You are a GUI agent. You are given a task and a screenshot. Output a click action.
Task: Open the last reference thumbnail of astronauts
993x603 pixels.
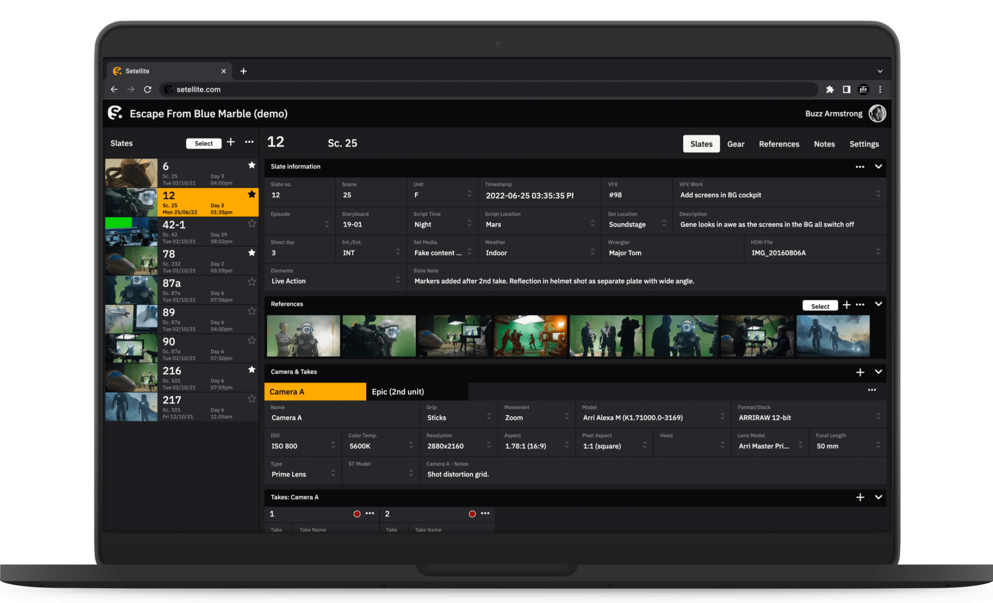(x=833, y=336)
